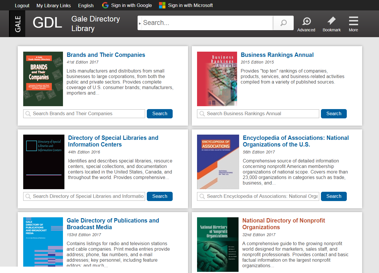Open Gale Directory of Publications title link
This screenshot has height=273, width=379.
pos(113,224)
